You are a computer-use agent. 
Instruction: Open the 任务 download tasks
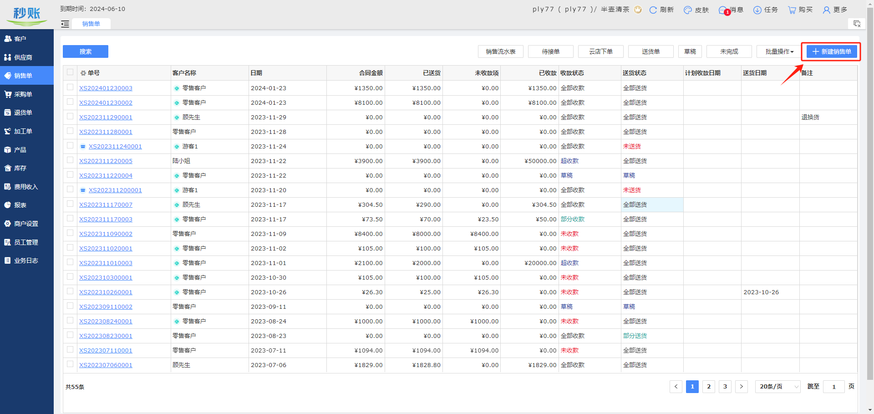765,10
